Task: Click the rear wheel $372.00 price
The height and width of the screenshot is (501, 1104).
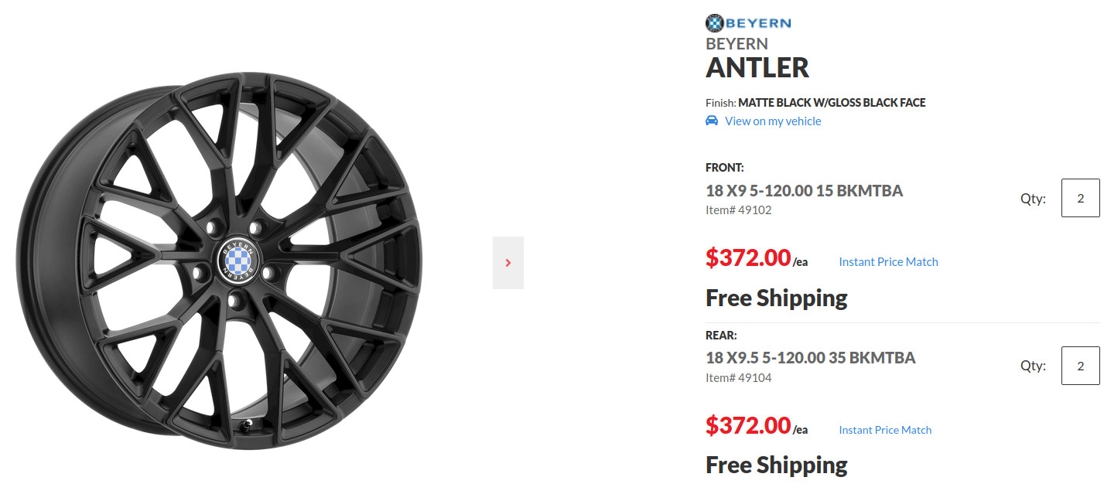Action: click(x=747, y=425)
